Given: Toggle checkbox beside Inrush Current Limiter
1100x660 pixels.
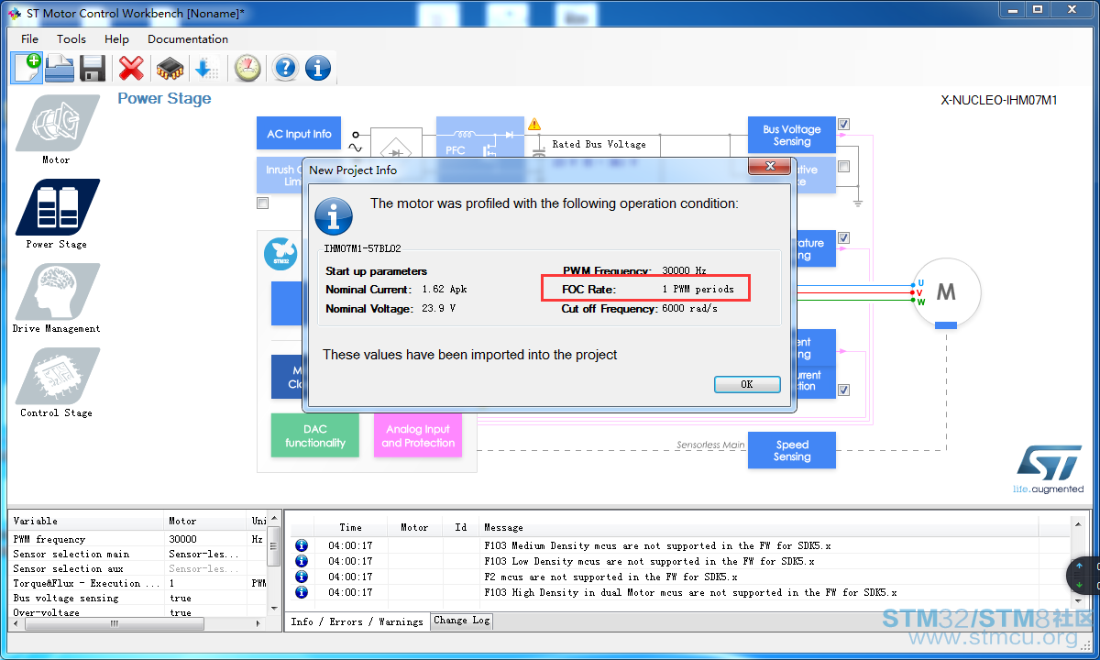Looking at the screenshot, I should click(263, 203).
